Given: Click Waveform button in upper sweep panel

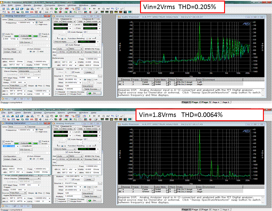Looking at the screenshot, I should point(88,86).
